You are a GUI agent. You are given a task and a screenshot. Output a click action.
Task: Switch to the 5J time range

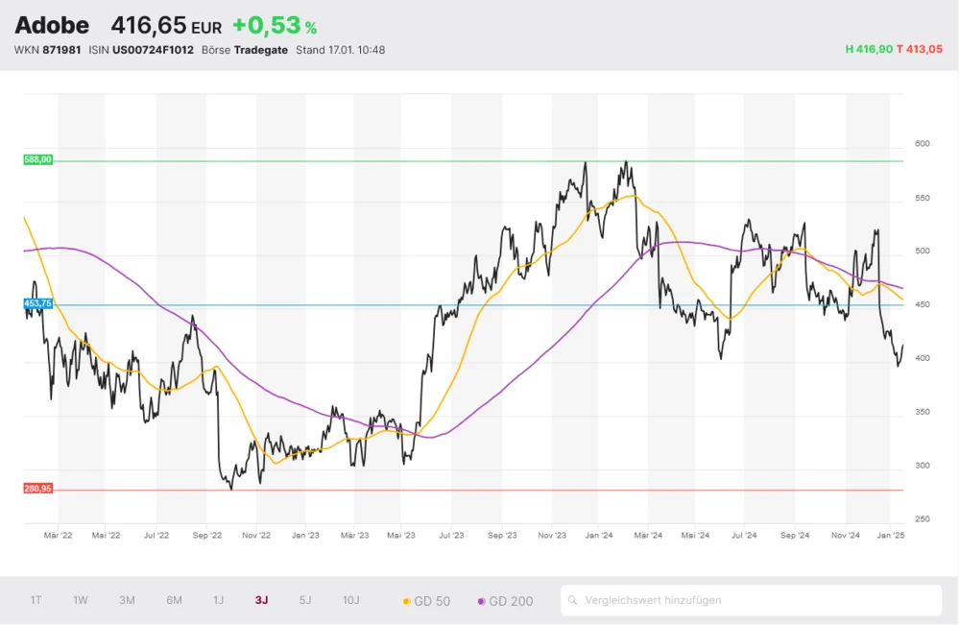tap(305, 600)
